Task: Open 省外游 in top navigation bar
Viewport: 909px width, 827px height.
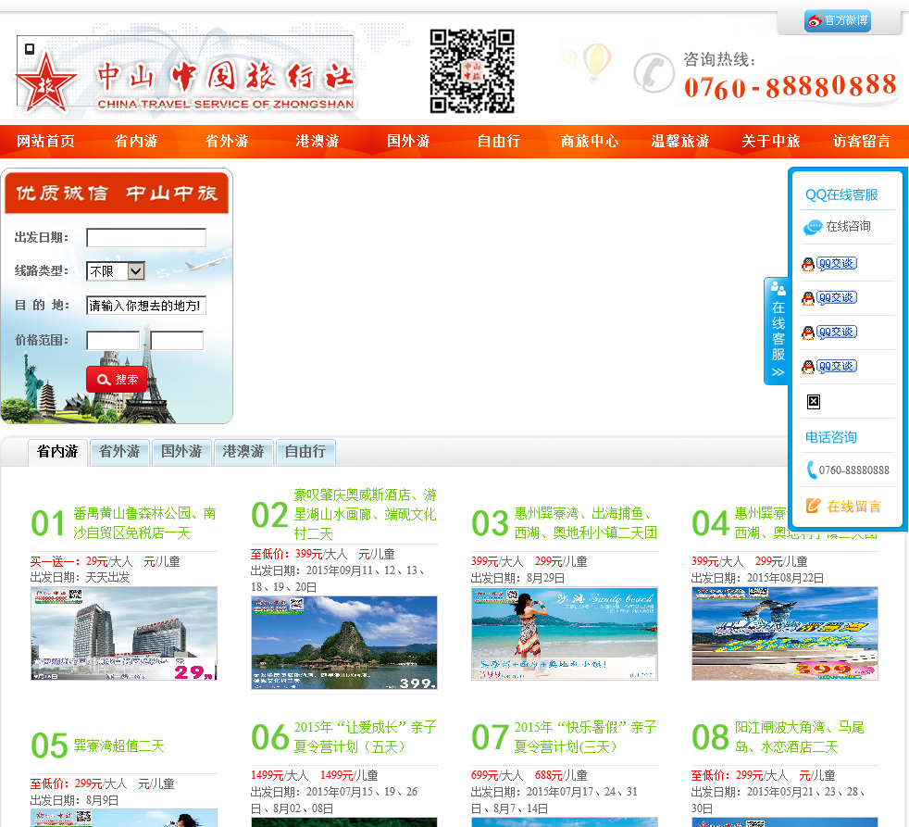Action: click(227, 141)
